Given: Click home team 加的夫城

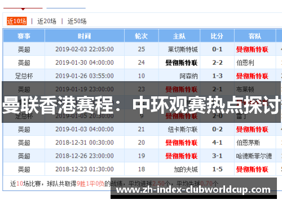Looking at the screenshot, I should pyautogui.click(x=186, y=170).
